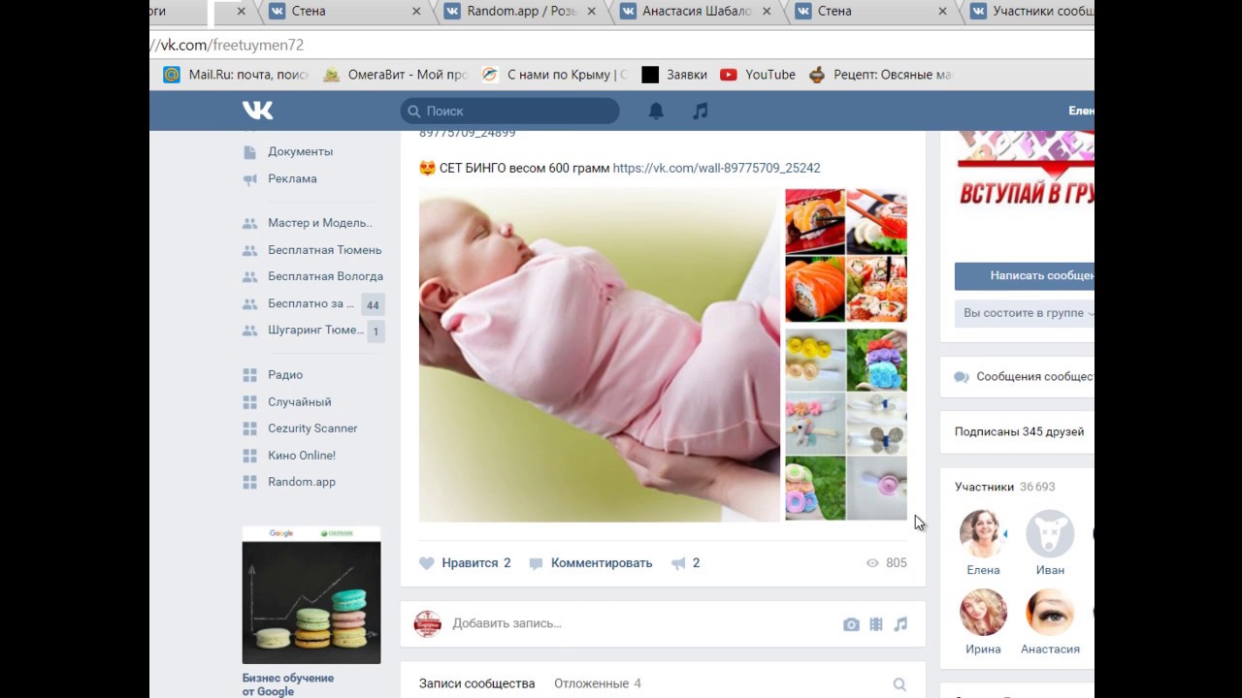
Task: Open member Иван's profile avatar
Action: pyautogui.click(x=1050, y=533)
